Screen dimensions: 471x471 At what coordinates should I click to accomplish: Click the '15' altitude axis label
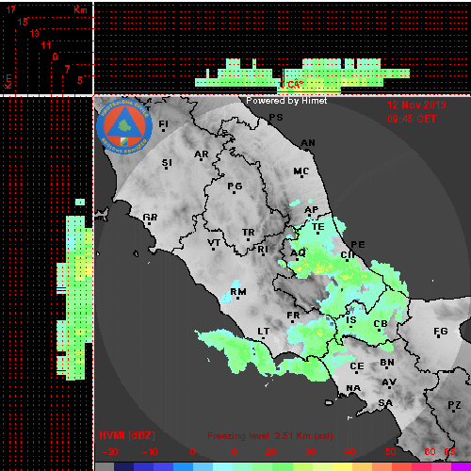23,22
